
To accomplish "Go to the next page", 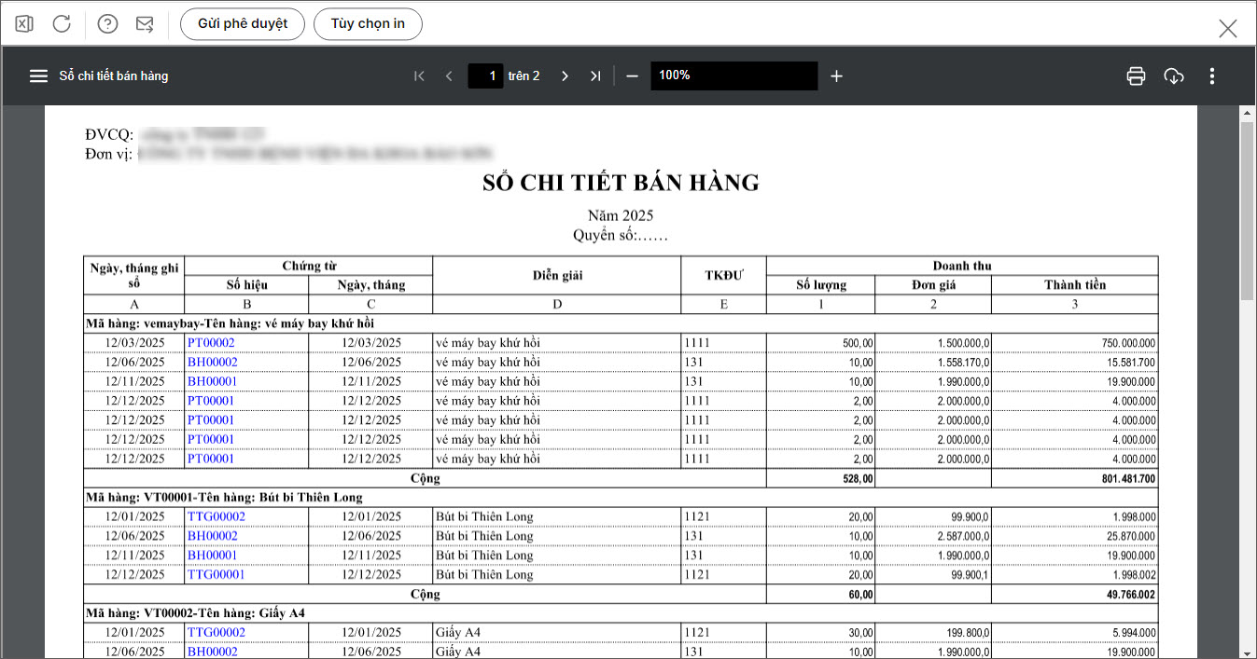I will click(565, 76).
